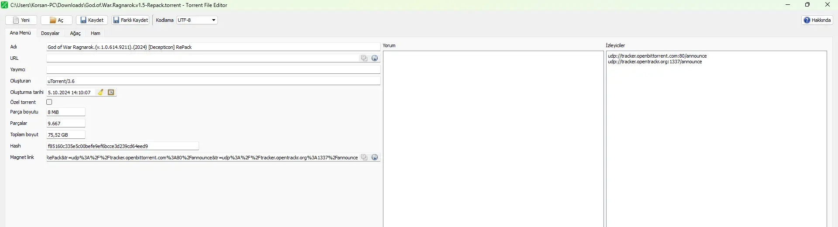Restore down the Torrent File Editor window
Viewport: 838px width, 227px height.
pyautogui.click(x=807, y=5)
